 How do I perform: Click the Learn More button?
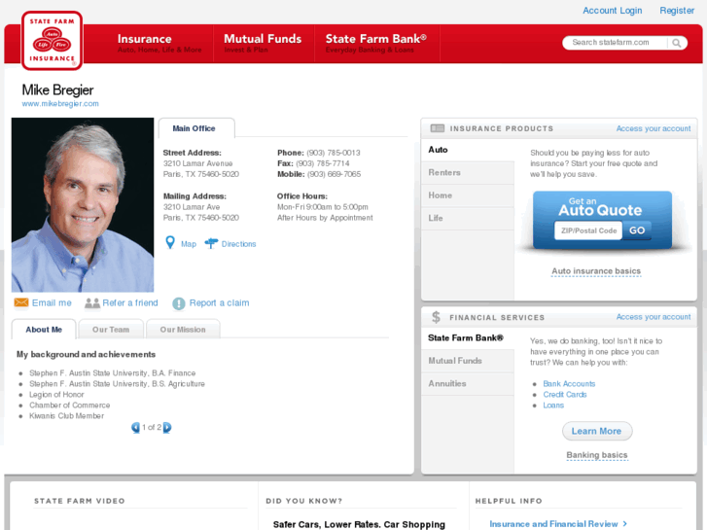pyautogui.click(x=597, y=431)
